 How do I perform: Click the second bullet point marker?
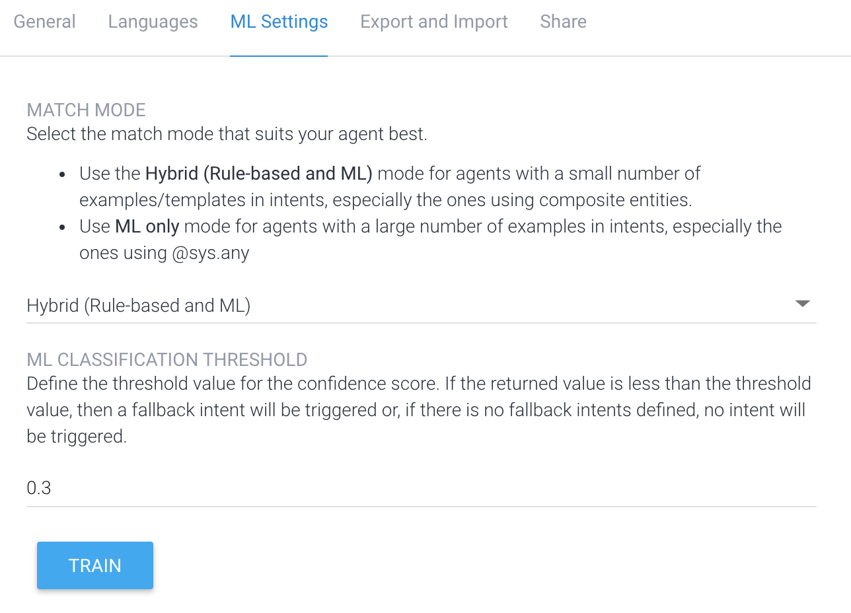62,228
